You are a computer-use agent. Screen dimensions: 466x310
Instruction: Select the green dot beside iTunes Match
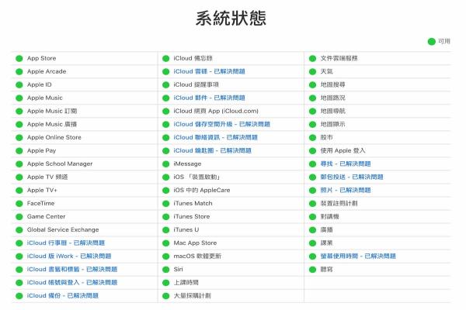tap(166, 204)
